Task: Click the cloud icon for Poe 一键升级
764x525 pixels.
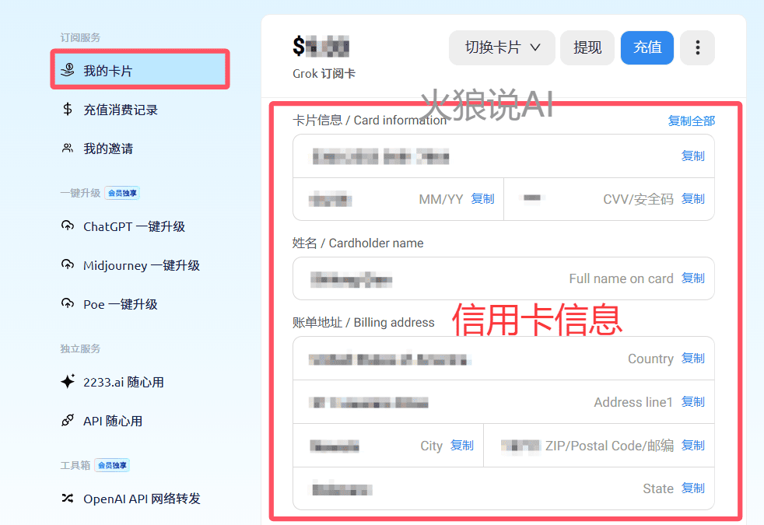Action: click(x=68, y=304)
